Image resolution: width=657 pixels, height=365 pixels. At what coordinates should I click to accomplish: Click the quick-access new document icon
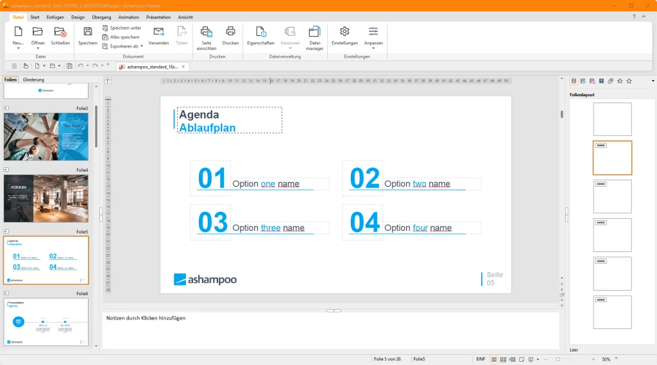(x=37, y=66)
